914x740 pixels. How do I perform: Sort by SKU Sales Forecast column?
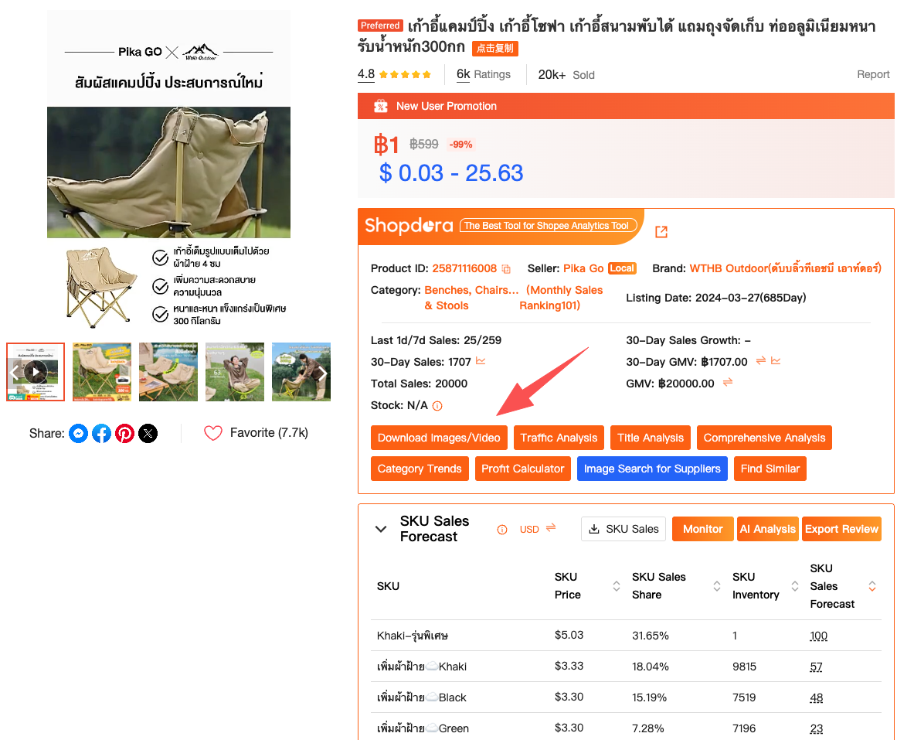coord(872,586)
